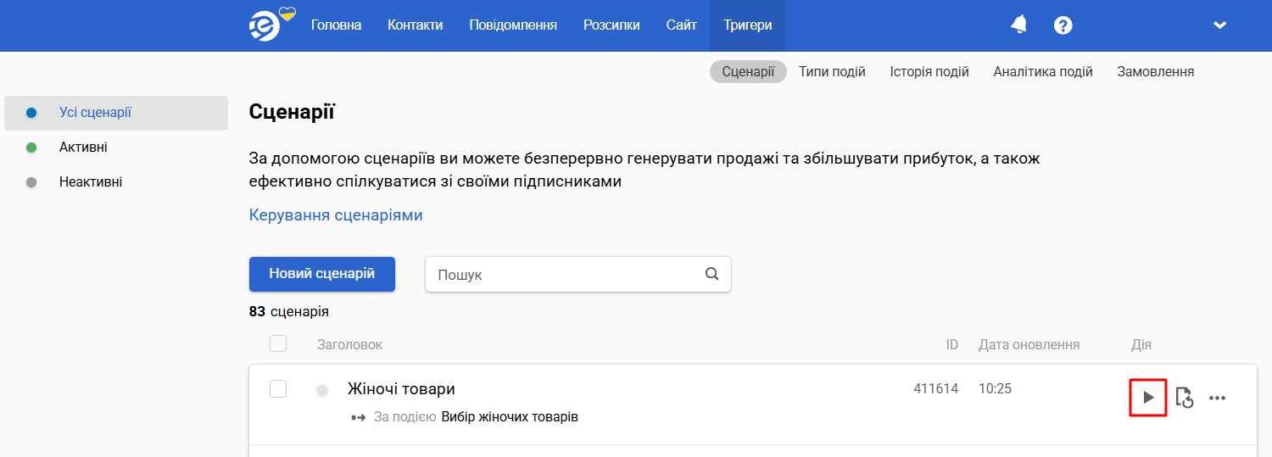
Task: Select Усі сценарії filter
Action: click(116, 113)
